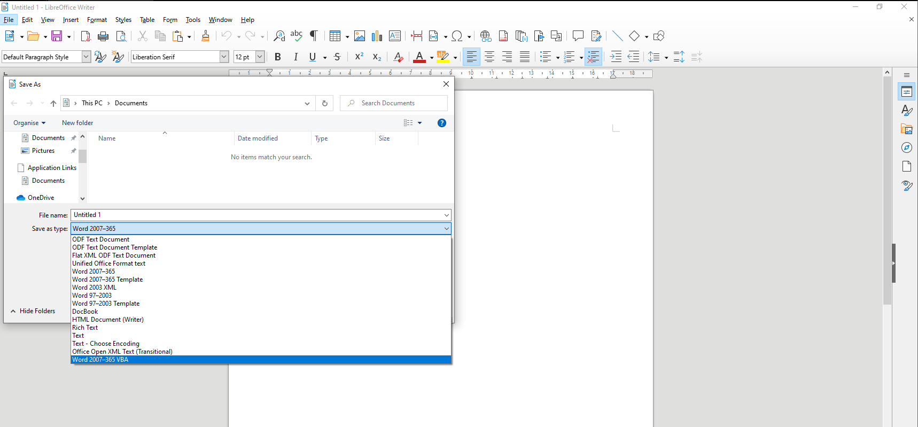Screen dimensions: 918x427
Task: Click the Clear Direct Formatting icon
Action: (x=398, y=57)
